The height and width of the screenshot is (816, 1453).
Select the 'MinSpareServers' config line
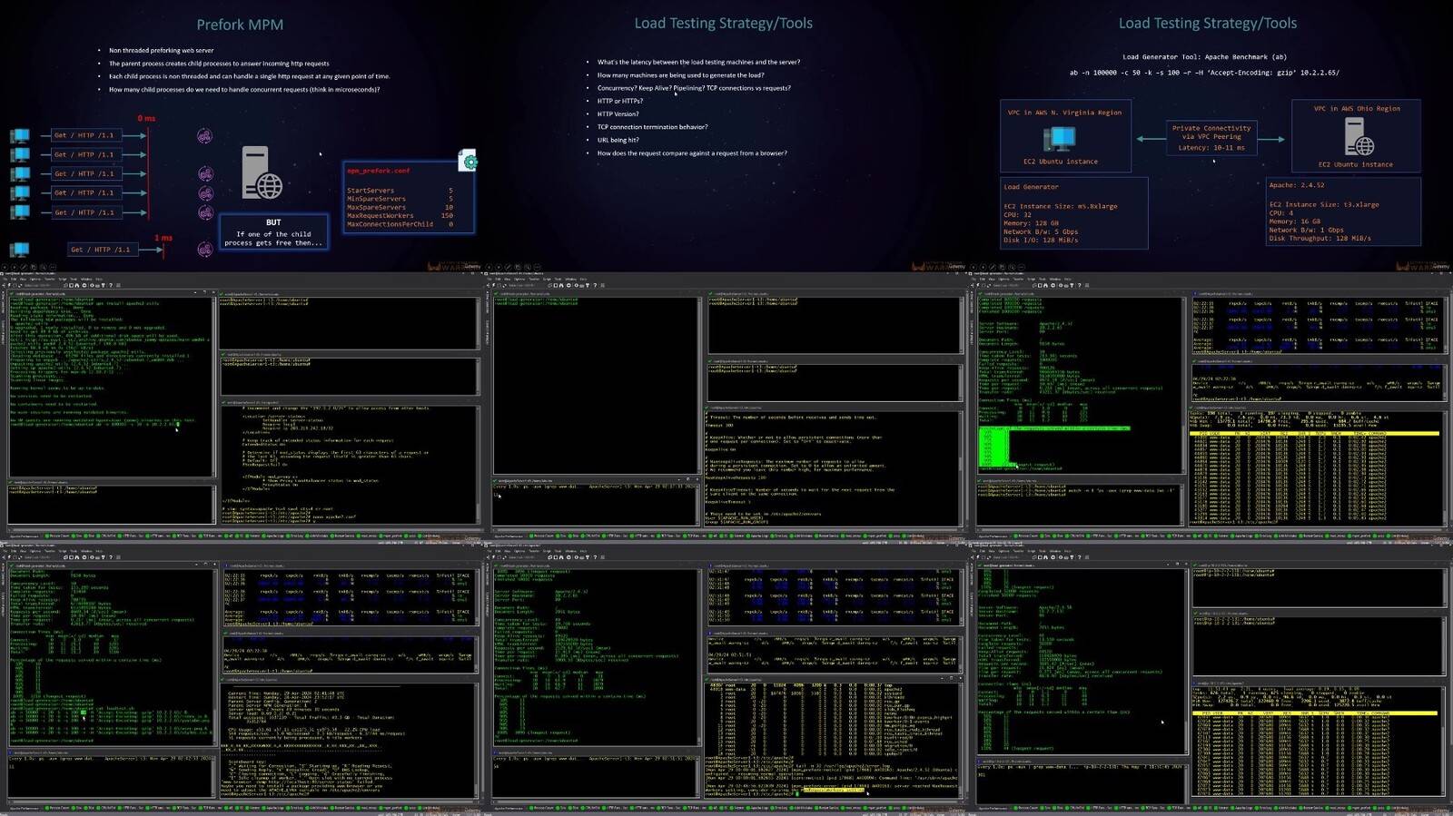pyautogui.click(x=400, y=199)
